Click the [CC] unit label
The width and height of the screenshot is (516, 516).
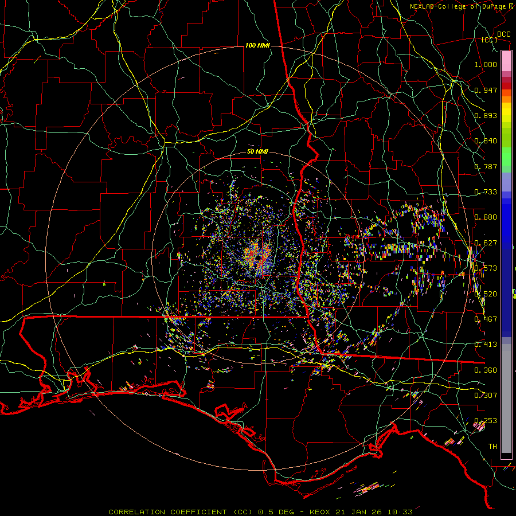(490, 40)
